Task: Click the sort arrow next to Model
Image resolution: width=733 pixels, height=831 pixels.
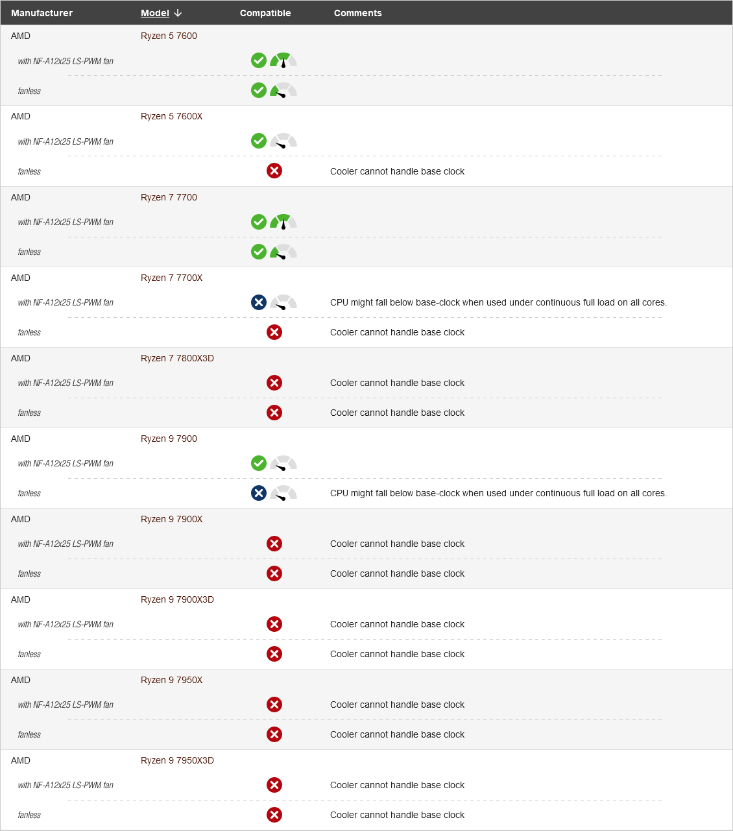Action: (x=178, y=13)
